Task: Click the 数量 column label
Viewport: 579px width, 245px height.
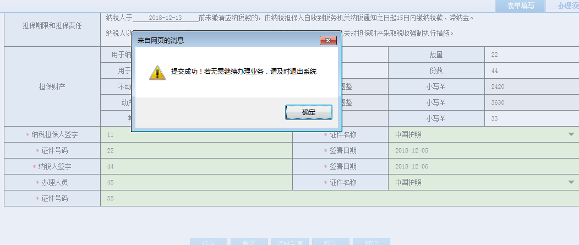Action: tap(436, 55)
